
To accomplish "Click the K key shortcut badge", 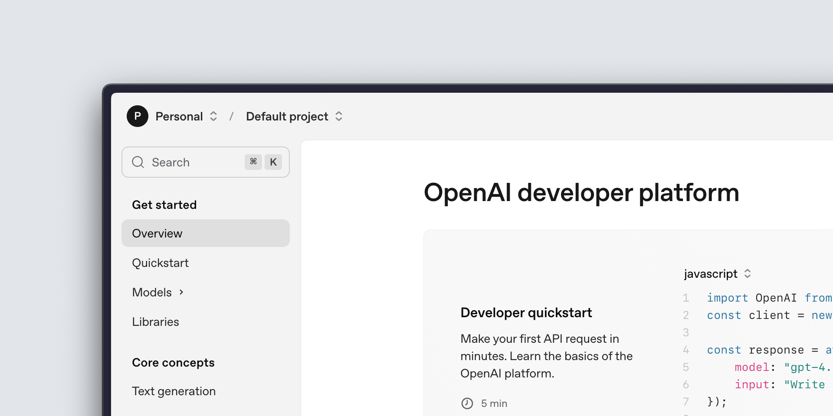I will point(273,162).
